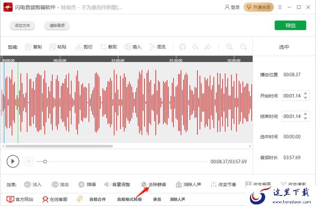This screenshot has width=316, height=206.
Task: Click the undo arrow icon
Action: click(x=195, y=47)
